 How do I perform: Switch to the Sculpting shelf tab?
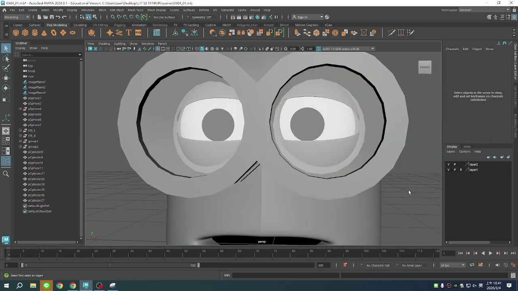[x=80, y=25]
